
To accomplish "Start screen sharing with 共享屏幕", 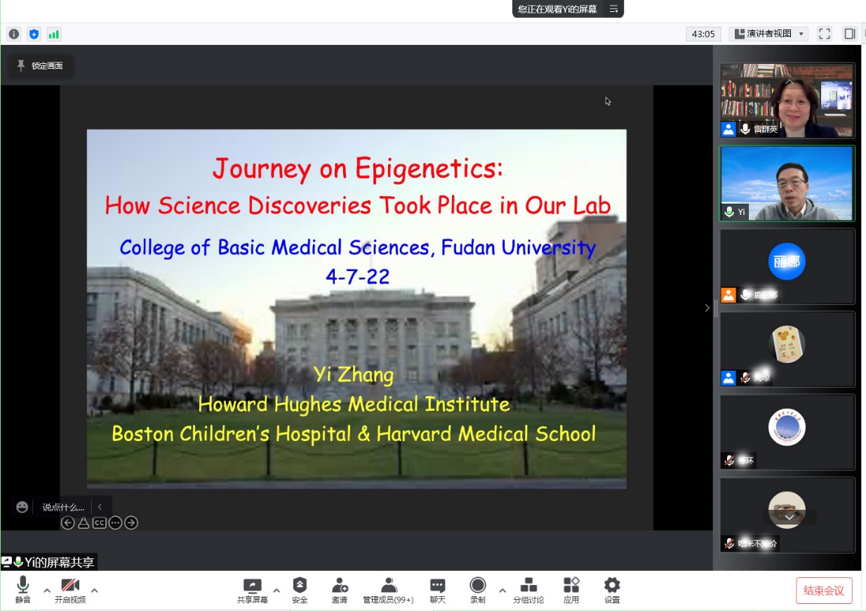I will 252,590.
